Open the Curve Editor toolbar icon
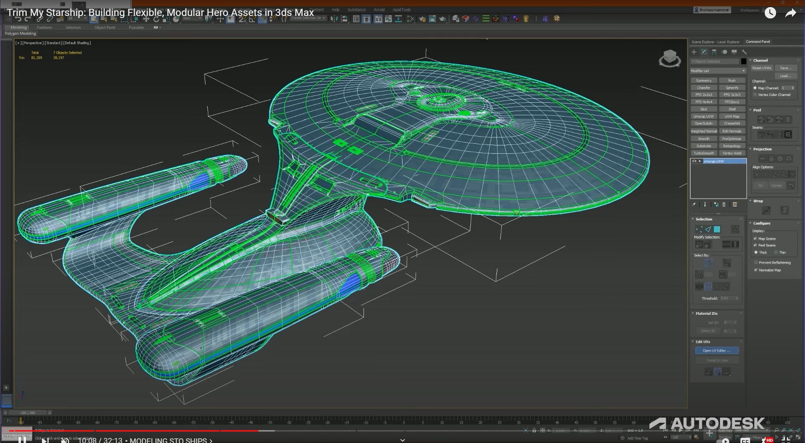This screenshot has height=443, width=805. click(x=388, y=19)
